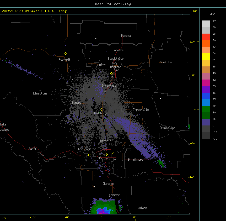226x221 pixels.
Task: Pick the 65 dBZ red color swatch
Action: pos(206,37)
